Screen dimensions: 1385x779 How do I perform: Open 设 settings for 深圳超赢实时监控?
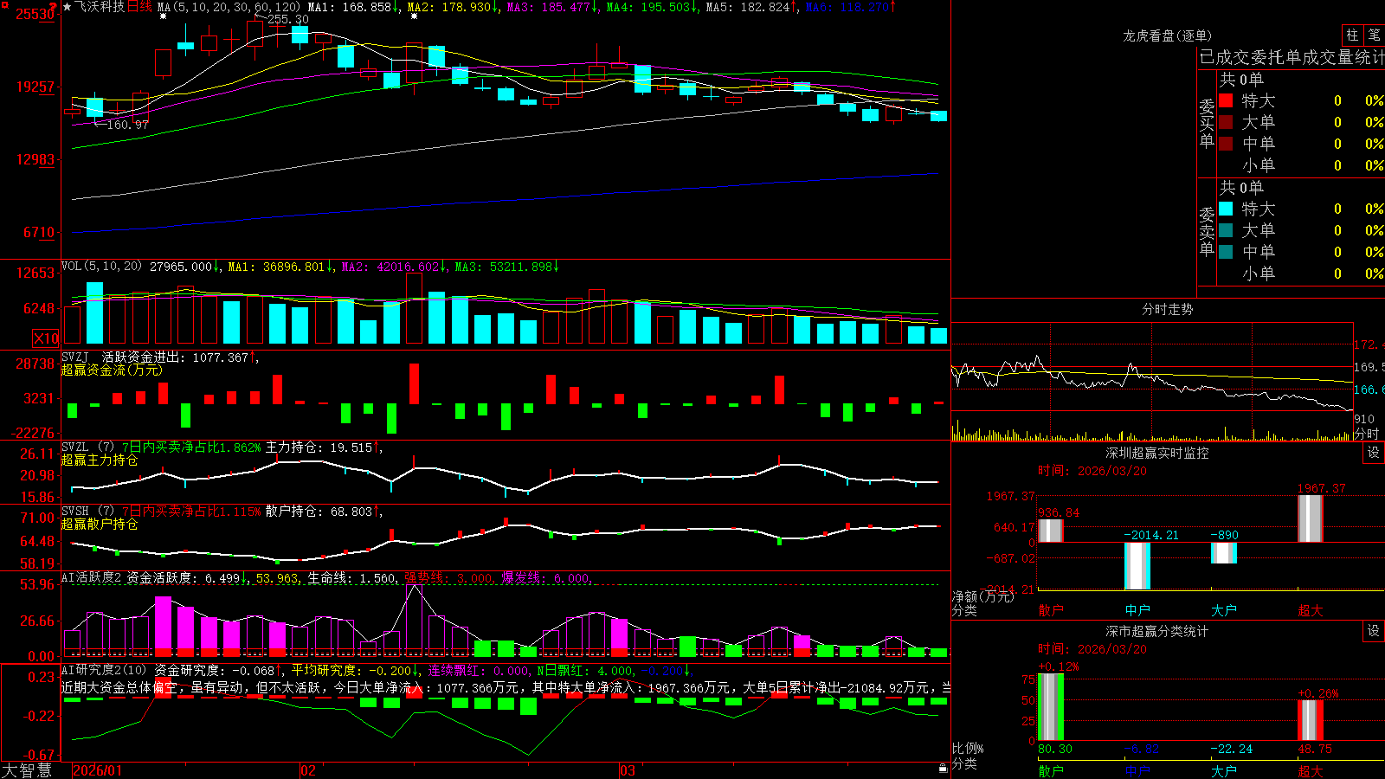(1374, 453)
